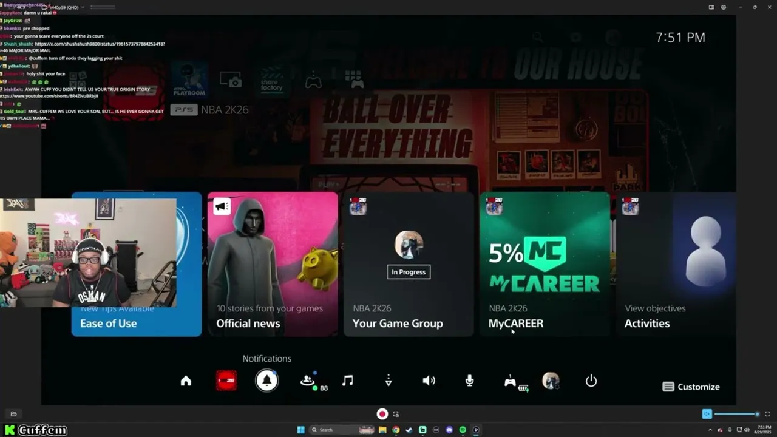Show hidden system tray icons
The height and width of the screenshot is (437, 777).
[x=710, y=430]
